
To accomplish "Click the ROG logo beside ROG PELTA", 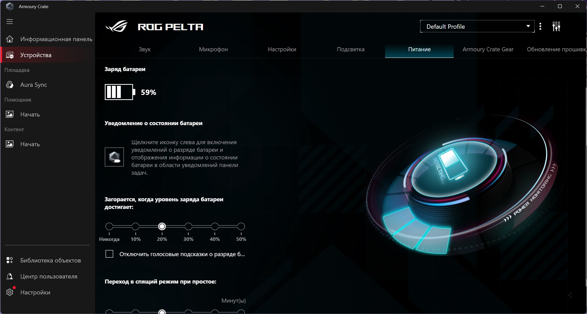I will click(x=116, y=26).
